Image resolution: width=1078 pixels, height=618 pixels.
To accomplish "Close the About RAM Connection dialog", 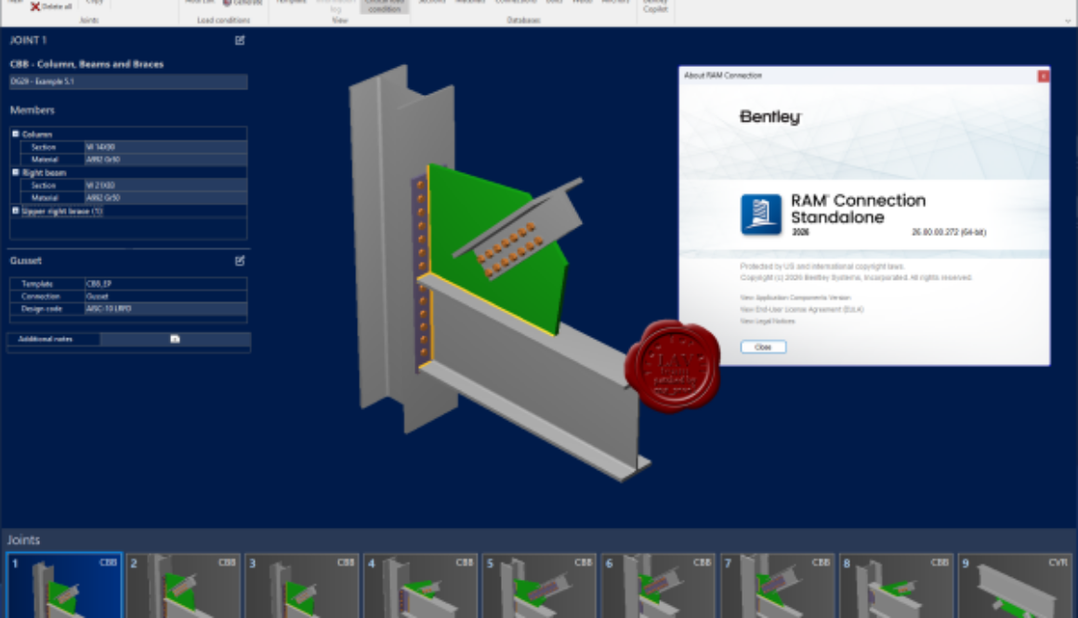I will coord(1043,75).
